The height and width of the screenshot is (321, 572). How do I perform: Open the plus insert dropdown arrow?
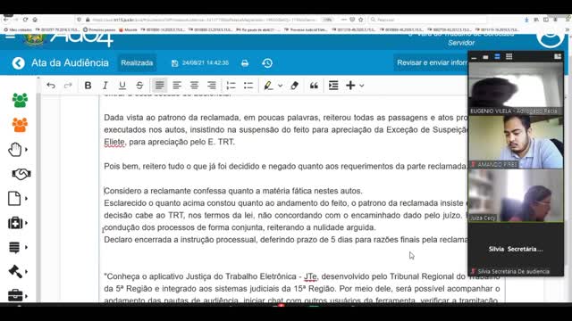(x=361, y=86)
